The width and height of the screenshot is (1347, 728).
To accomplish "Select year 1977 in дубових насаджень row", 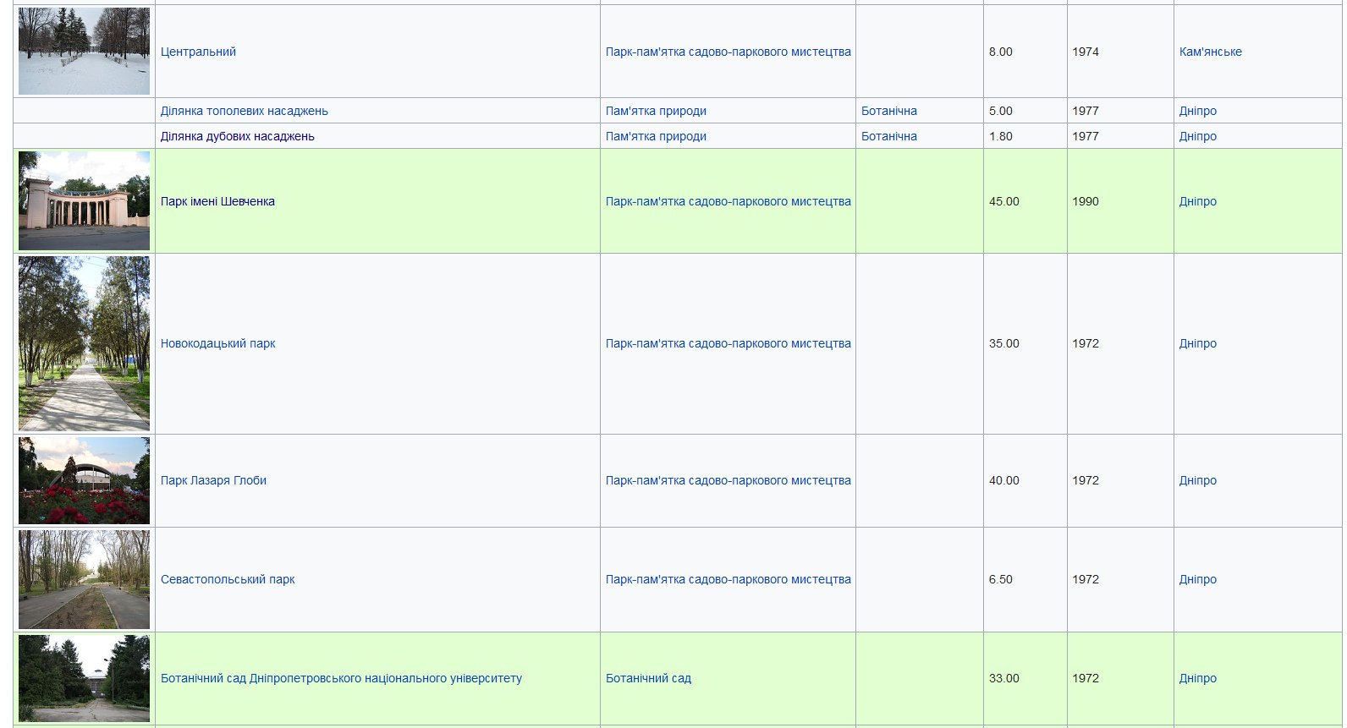I will [x=1086, y=136].
